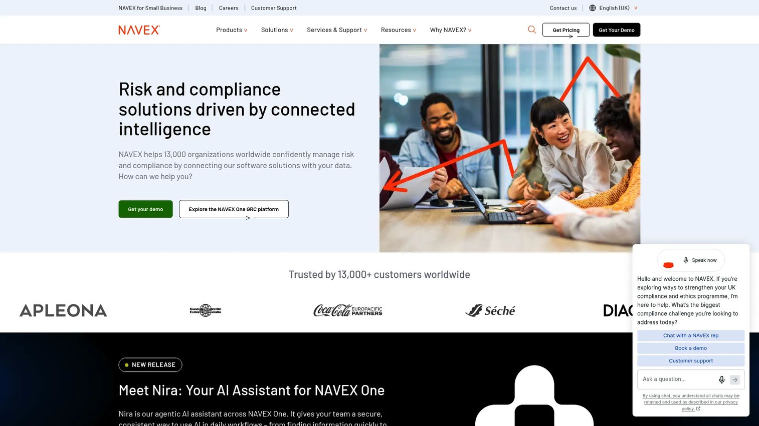The height and width of the screenshot is (426, 759).
Task: Click the globe language icon
Action: click(x=593, y=8)
